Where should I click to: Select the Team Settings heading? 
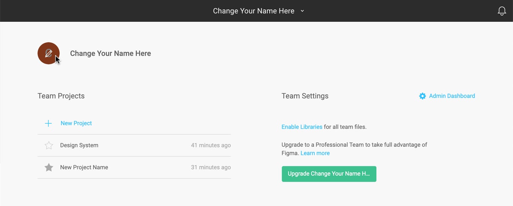coord(305,96)
